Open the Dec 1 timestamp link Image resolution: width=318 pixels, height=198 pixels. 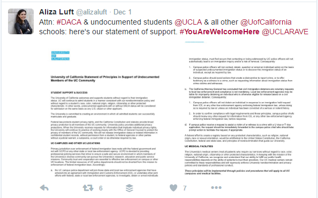(x=123, y=12)
